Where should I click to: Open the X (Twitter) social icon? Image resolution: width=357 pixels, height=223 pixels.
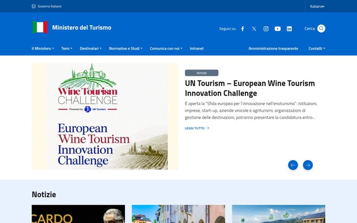pyautogui.click(x=254, y=29)
